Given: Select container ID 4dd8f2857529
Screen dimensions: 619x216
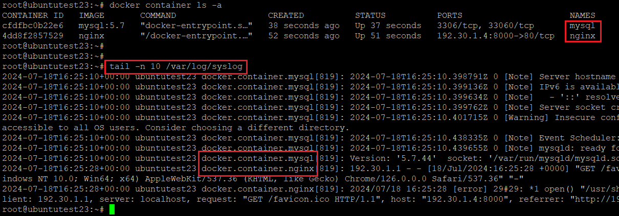Looking at the screenshot, I should tap(32, 36).
